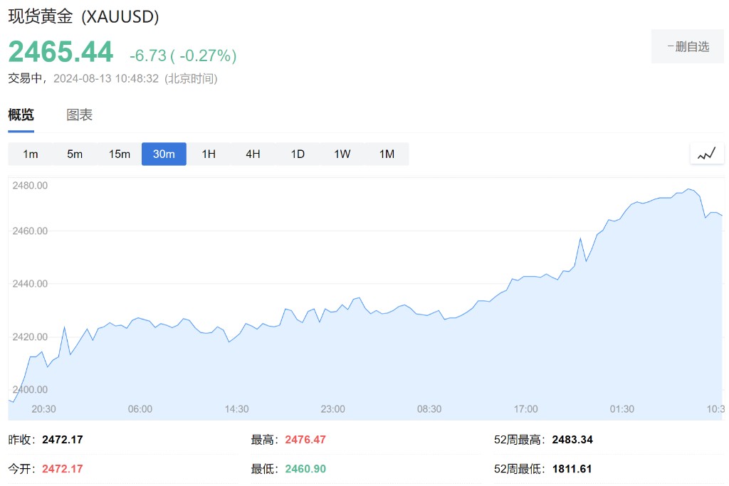Select the 1m timeframe

[31, 154]
